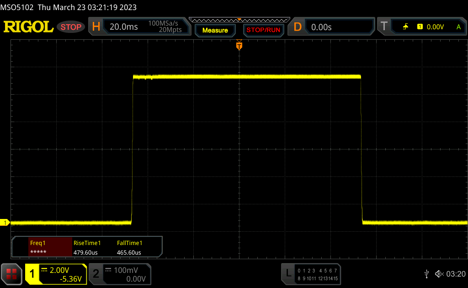Open the Measure menu

pos(215,30)
